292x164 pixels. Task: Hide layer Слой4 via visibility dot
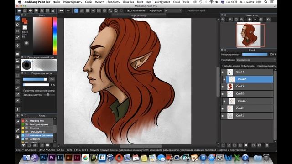point(223,72)
